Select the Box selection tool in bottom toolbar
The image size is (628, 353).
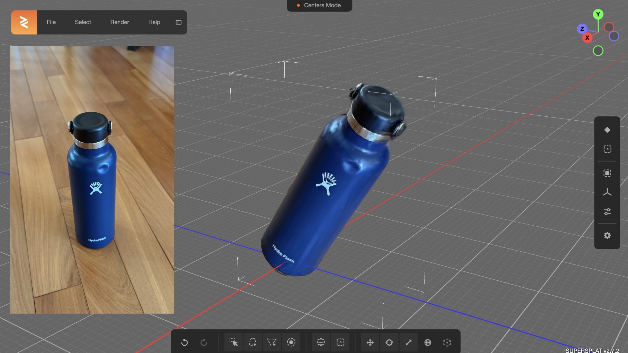tap(340, 342)
